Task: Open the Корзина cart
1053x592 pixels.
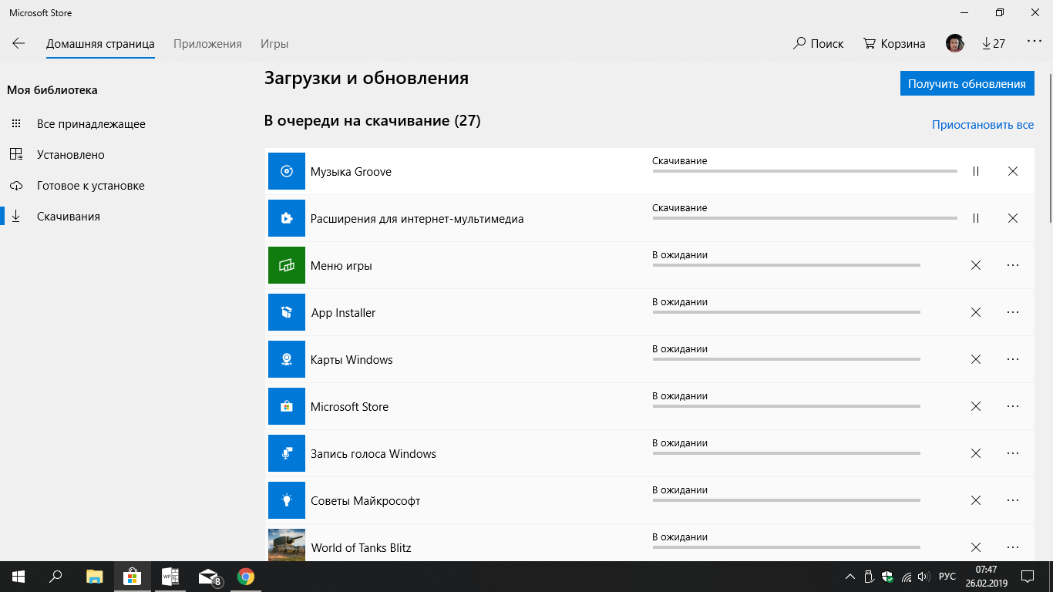Action: click(x=894, y=44)
